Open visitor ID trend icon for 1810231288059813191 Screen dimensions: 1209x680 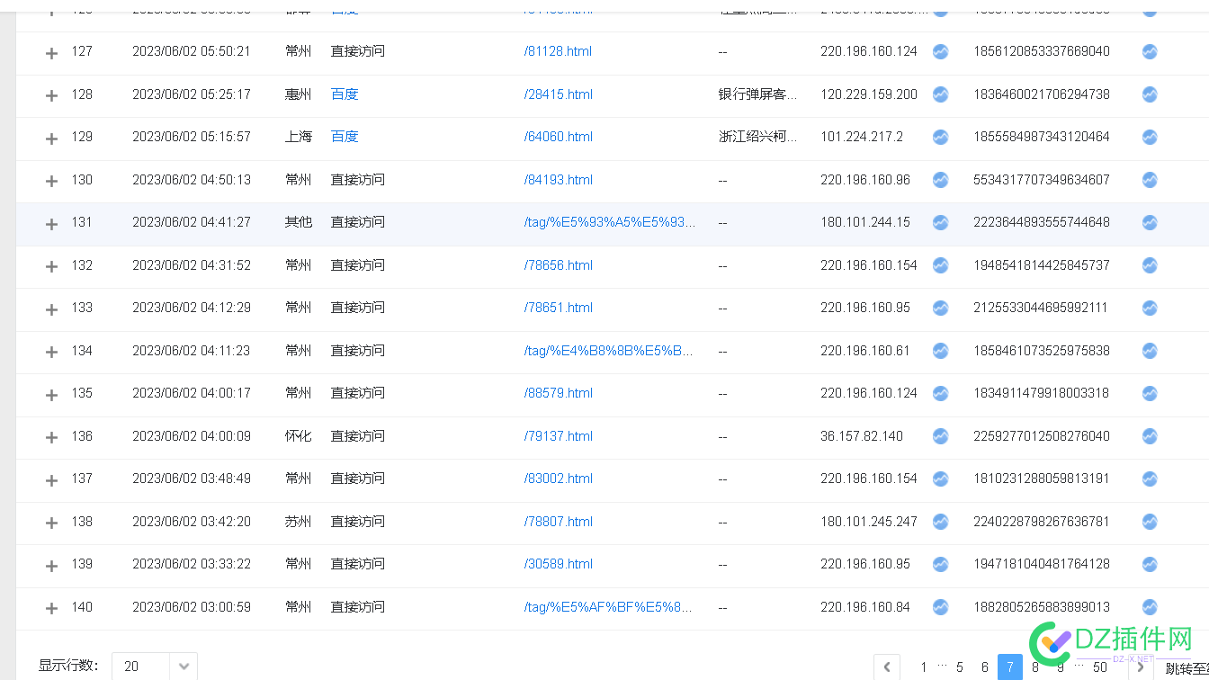click(1150, 479)
